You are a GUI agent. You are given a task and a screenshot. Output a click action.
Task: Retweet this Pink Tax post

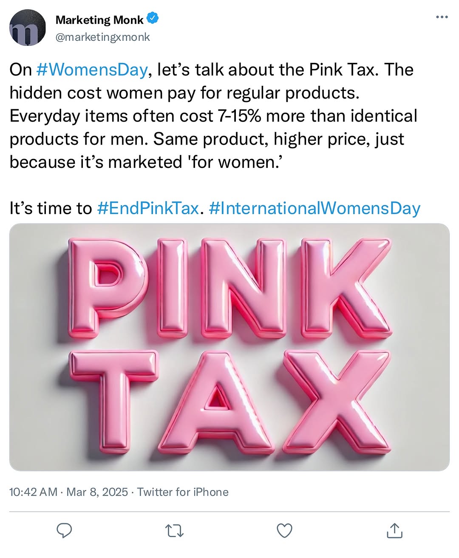pyautogui.click(x=174, y=531)
